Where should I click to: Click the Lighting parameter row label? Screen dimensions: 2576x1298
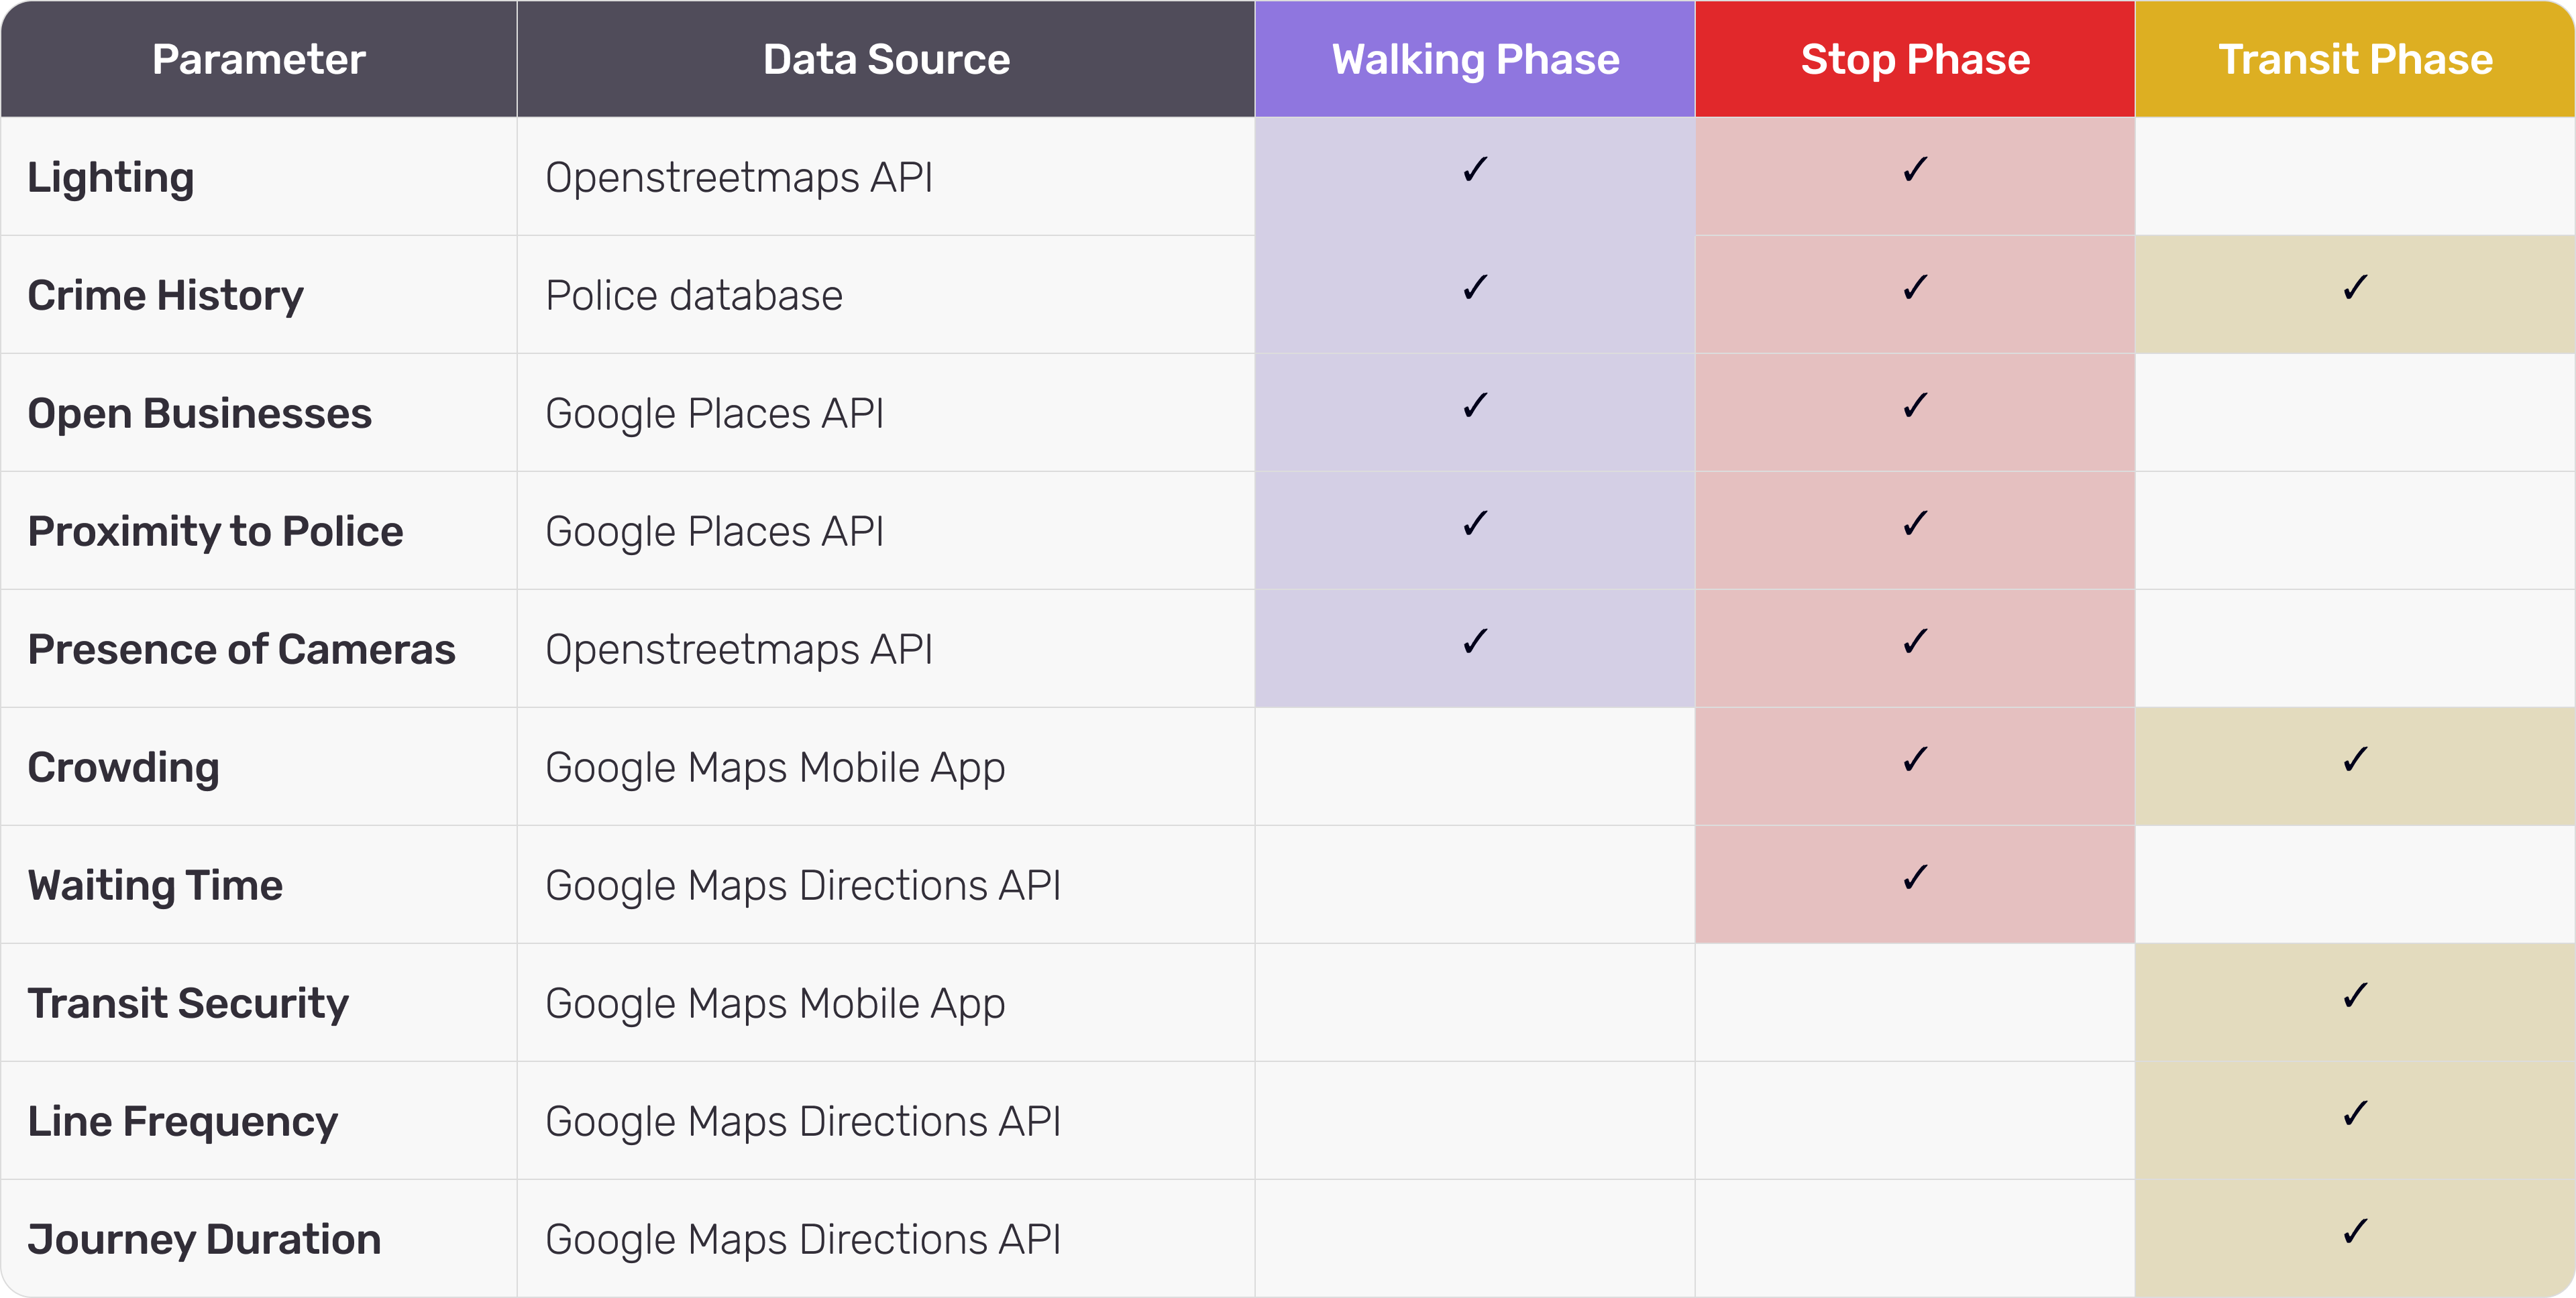(x=111, y=178)
